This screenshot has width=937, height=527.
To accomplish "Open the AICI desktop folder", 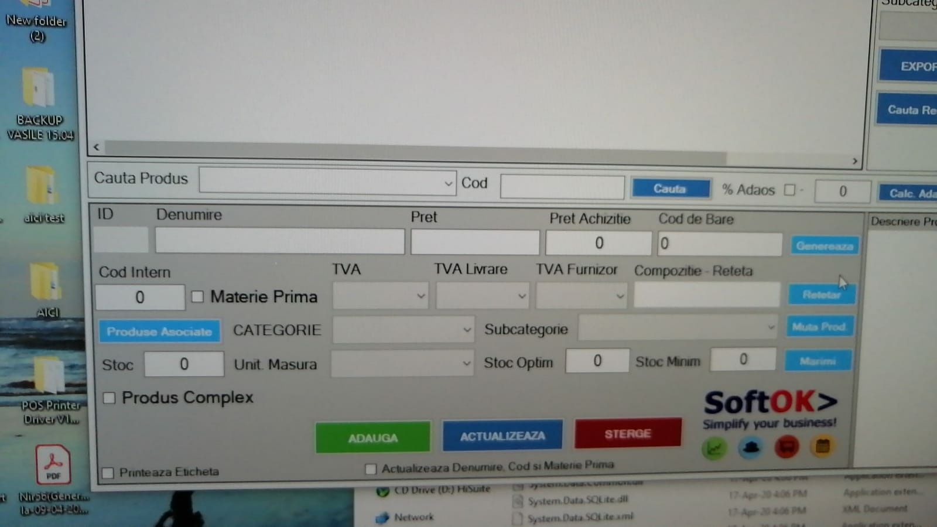I will click(x=47, y=290).
